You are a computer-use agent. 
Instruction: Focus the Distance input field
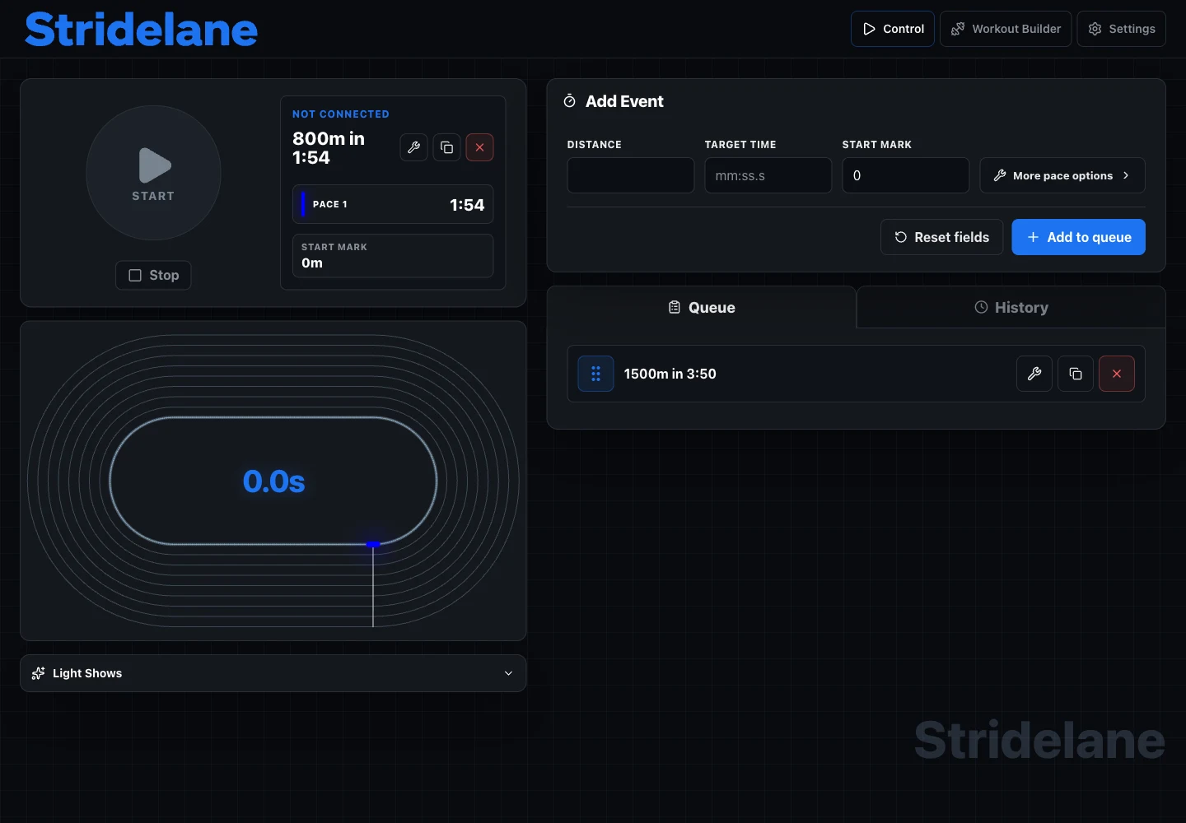[x=631, y=175]
